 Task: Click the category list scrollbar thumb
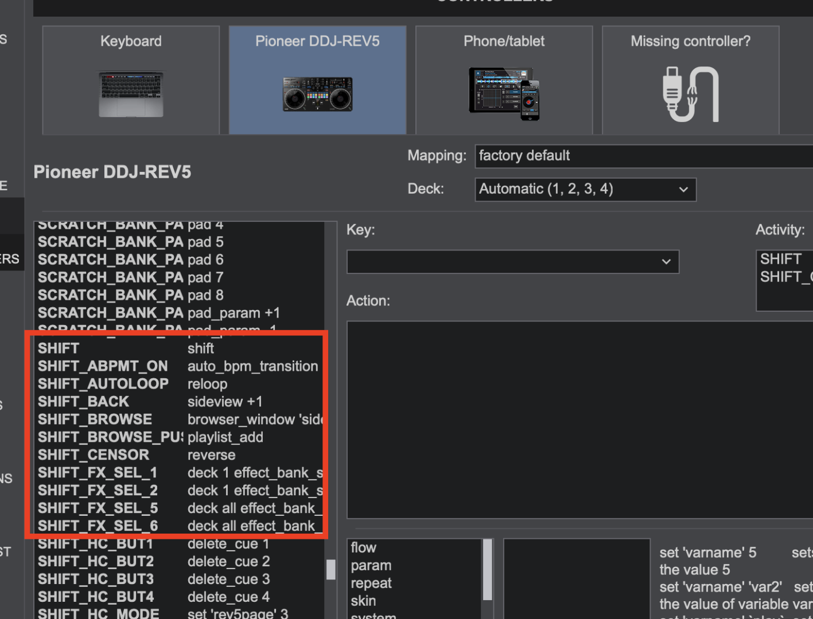pos(488,570)
